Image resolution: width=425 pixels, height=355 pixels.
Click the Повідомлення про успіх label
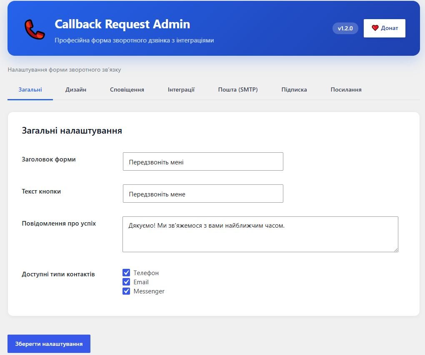[59, 223]
